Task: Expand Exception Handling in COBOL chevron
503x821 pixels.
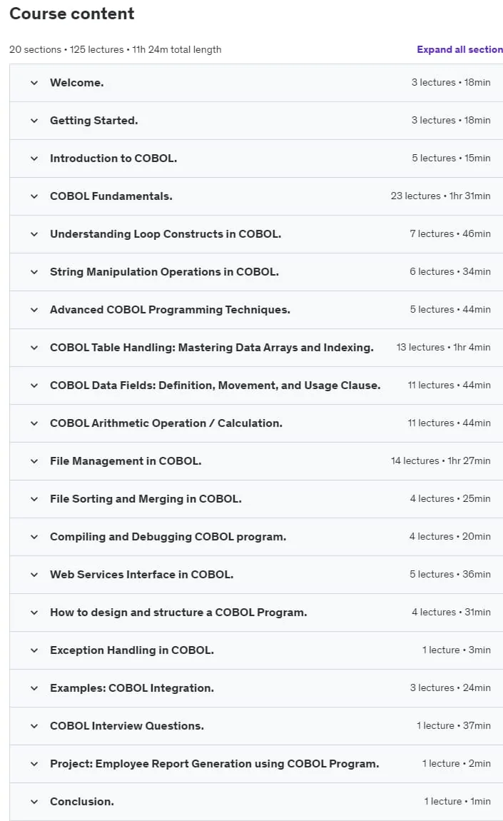Action: point(34,650)
